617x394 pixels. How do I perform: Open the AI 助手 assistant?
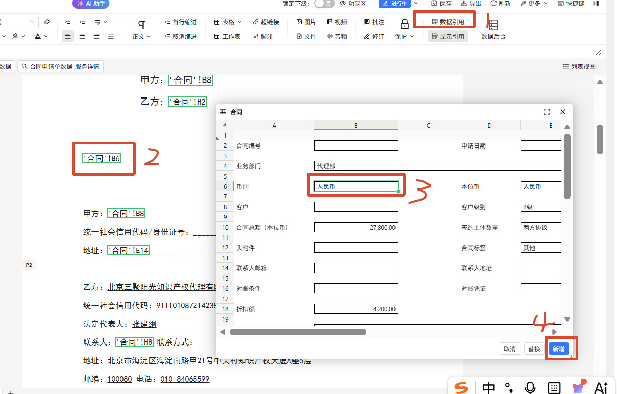pos(91,4)
